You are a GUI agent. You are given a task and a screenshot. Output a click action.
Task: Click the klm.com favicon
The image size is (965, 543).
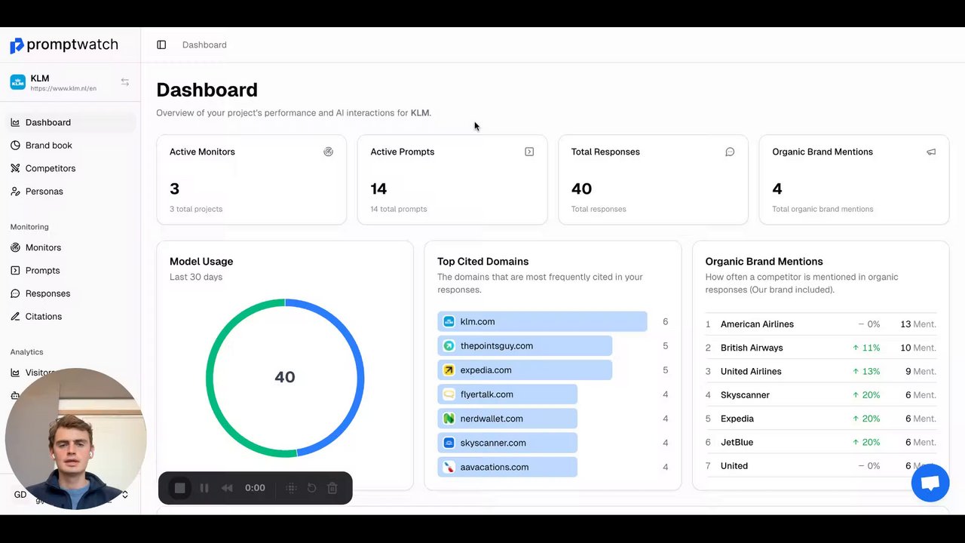(449, 321)
